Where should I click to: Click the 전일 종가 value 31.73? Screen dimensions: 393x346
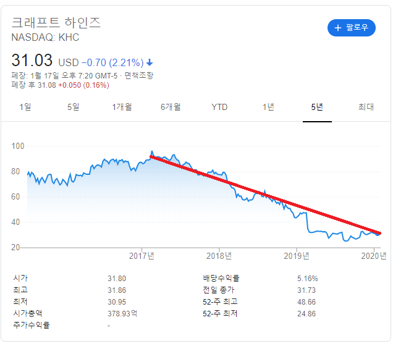coord(306,290)
